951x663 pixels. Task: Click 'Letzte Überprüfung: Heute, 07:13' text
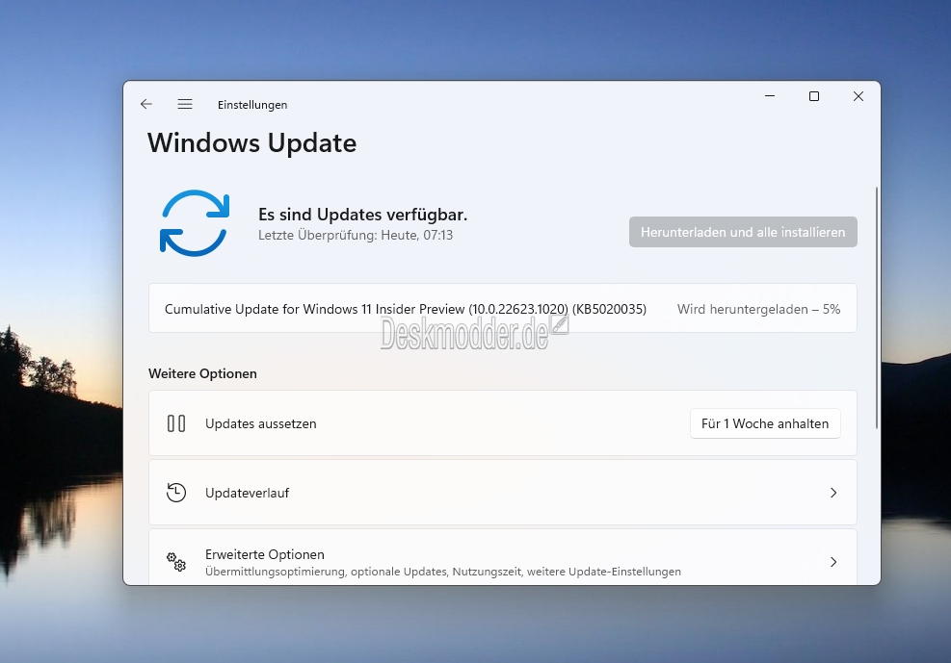(356, 235)
